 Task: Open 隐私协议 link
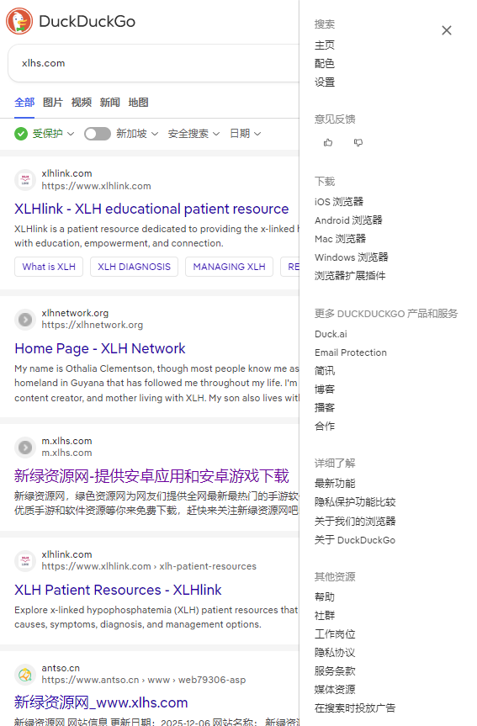[335, 653]
